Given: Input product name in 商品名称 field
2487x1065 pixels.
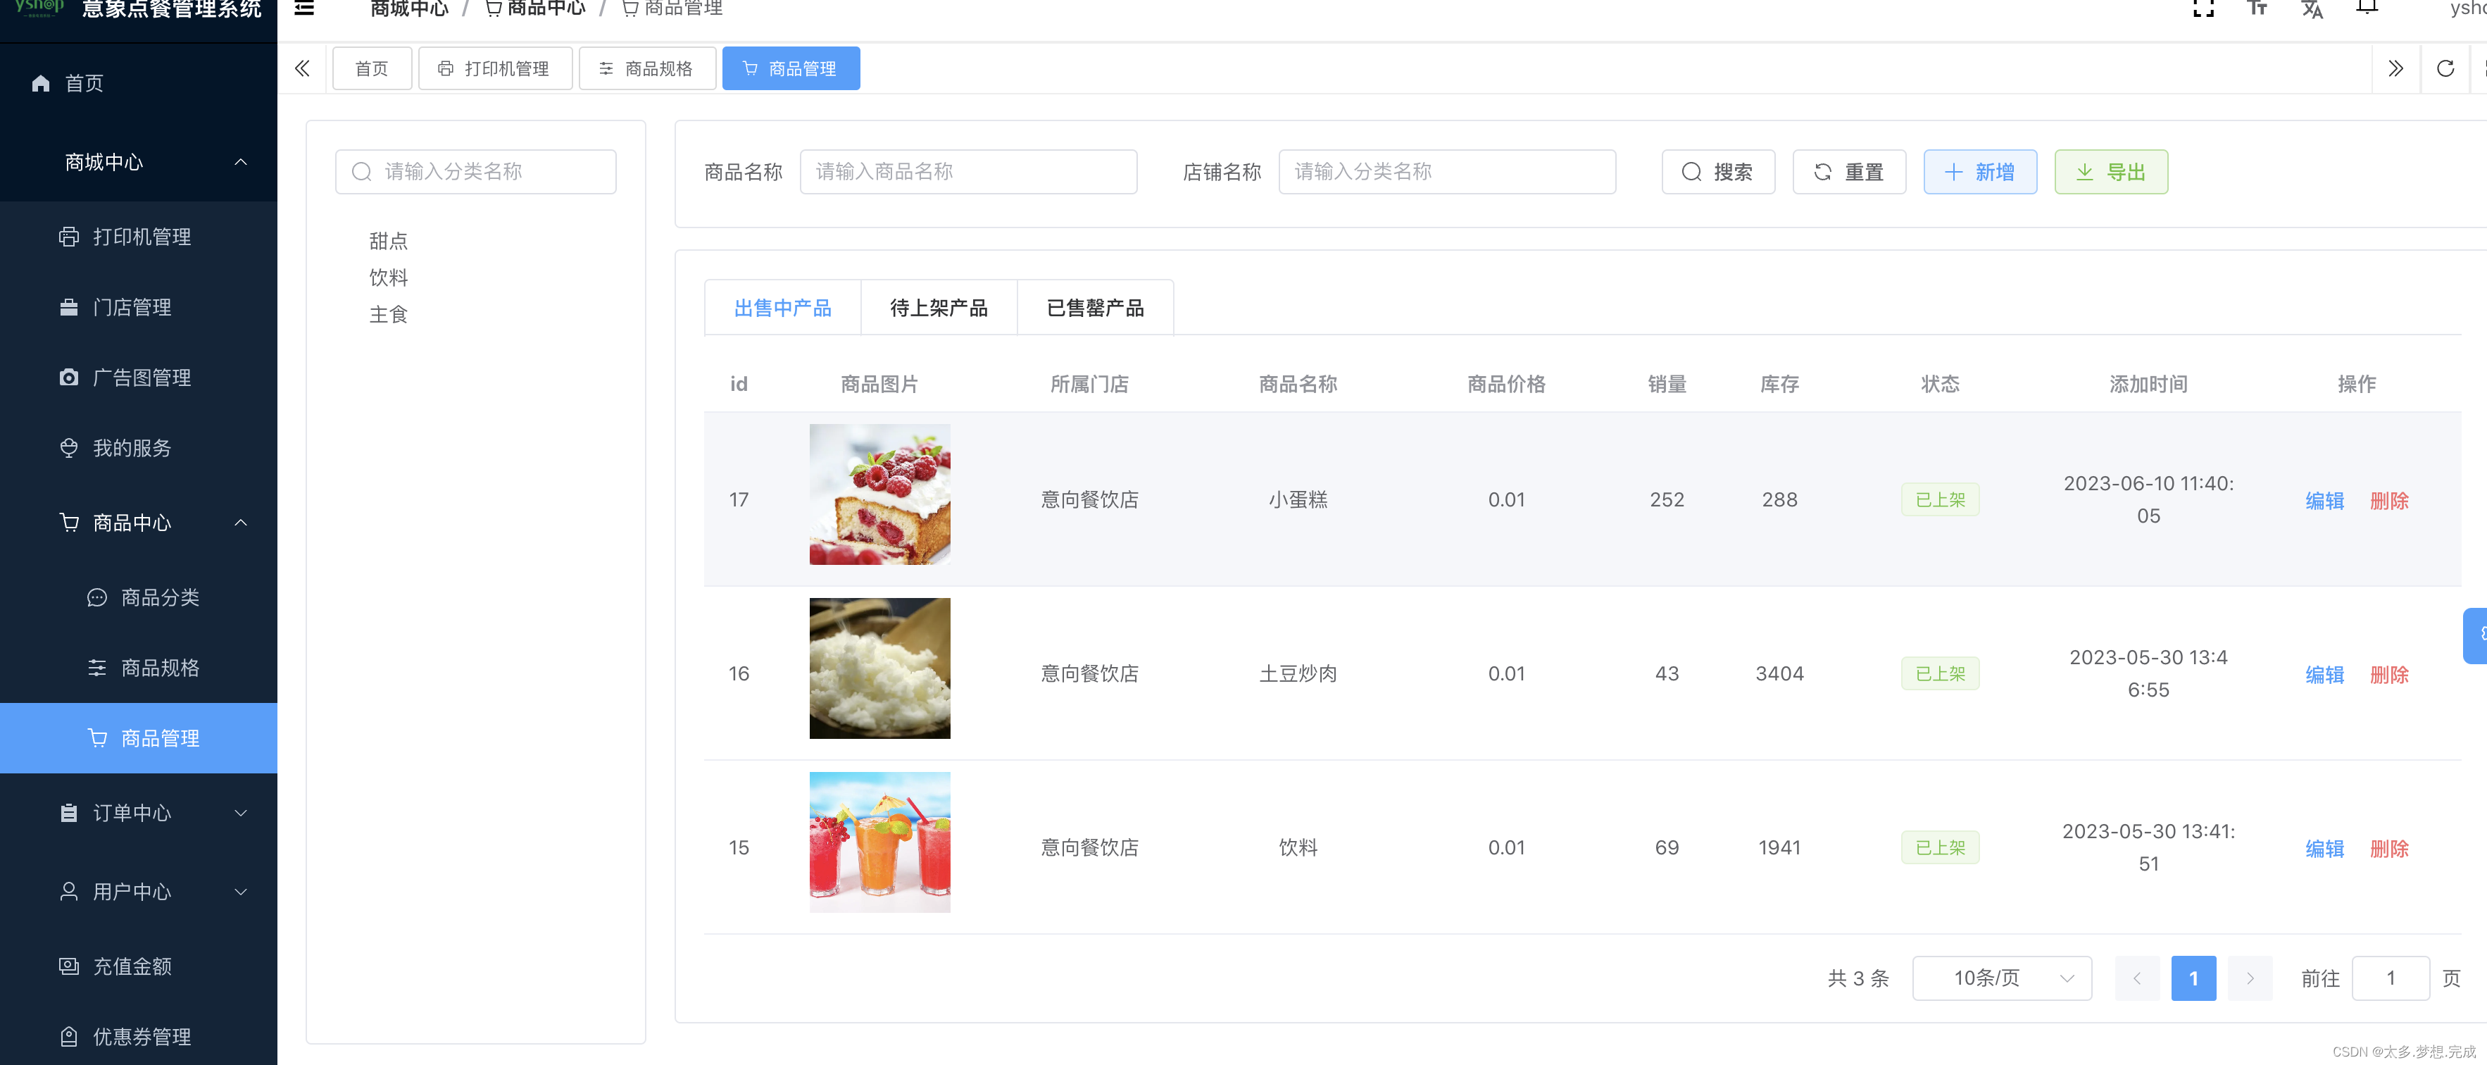Looking at the screenshot, I should pyautogui.click(x=967, y=171).
